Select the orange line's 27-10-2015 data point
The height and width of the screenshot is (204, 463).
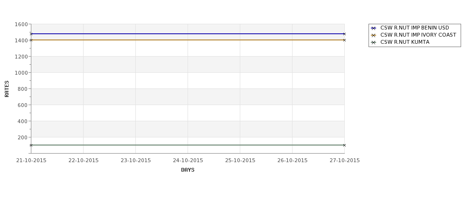coord(344,40)
